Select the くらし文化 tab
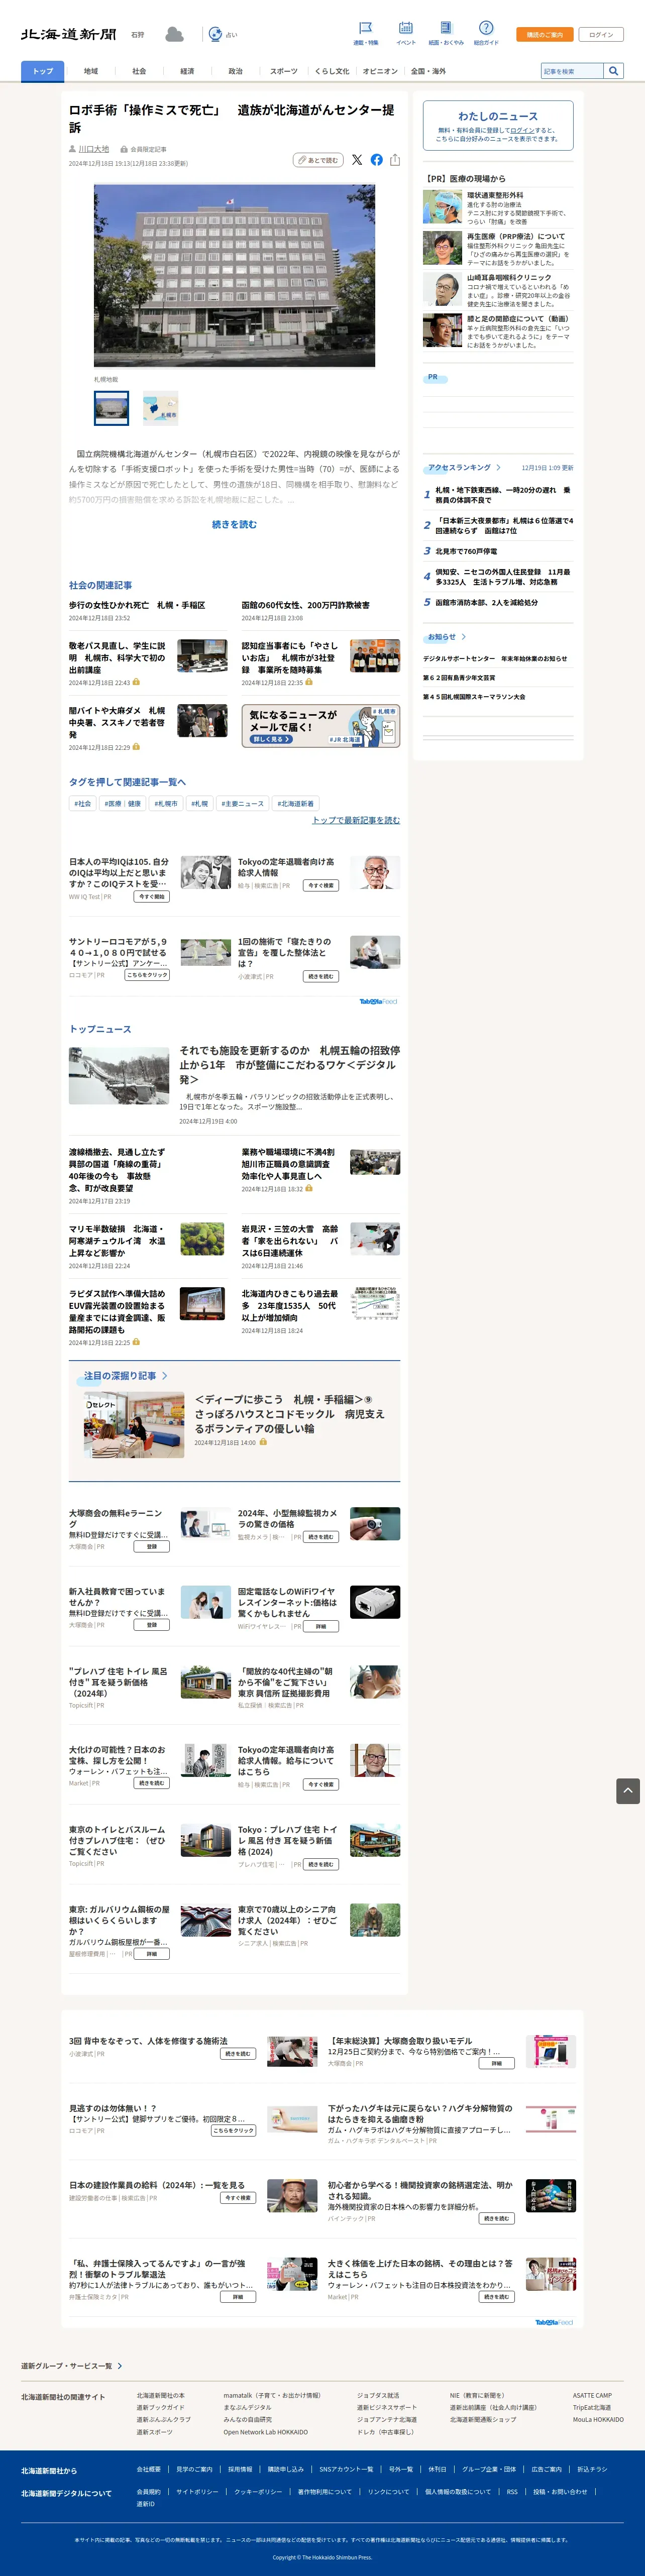The height and width of the screenshot is (2576, 645). coord(332,71)
